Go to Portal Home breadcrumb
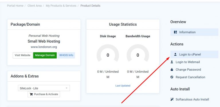The width and height of the screenshot is (220, 107). [15, 6]
